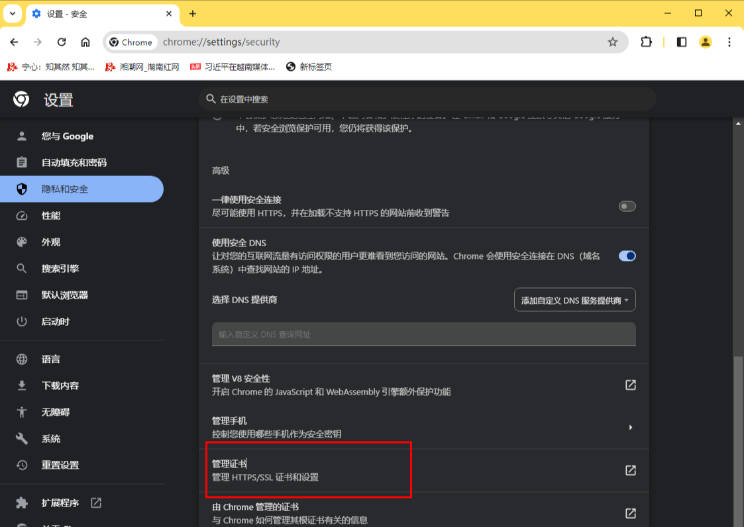744x527 pixels.
Task: Click the Chrome logo beside 设置
Action: 21,99
